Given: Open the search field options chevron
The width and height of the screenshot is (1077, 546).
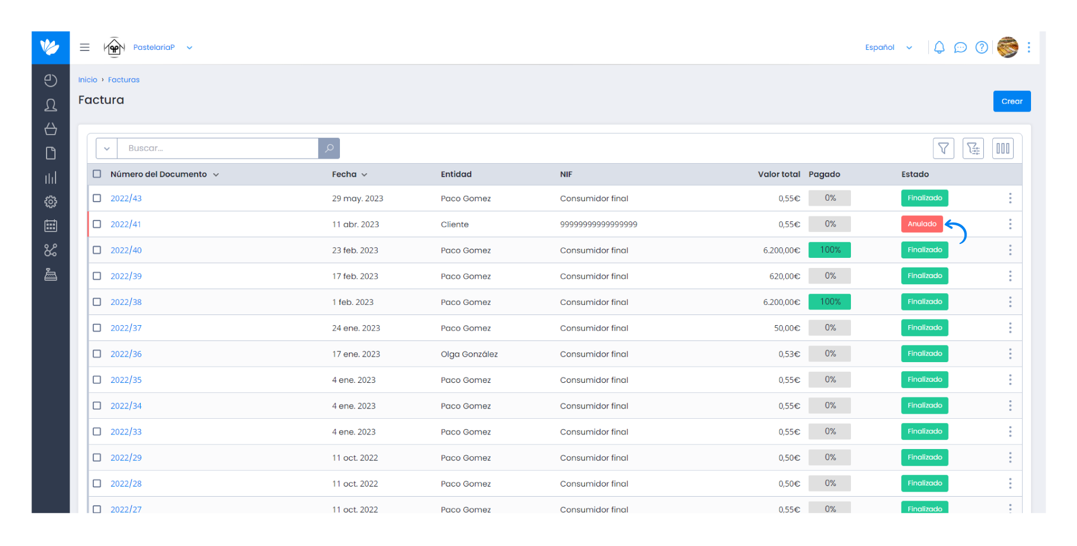Looking at the screenshot, I should [107, 149].
